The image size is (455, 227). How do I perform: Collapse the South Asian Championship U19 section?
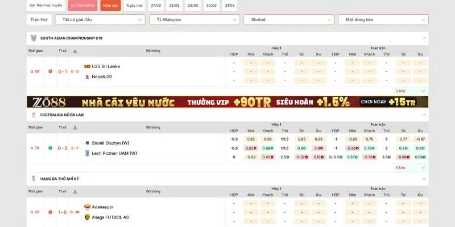pos(424,38)
